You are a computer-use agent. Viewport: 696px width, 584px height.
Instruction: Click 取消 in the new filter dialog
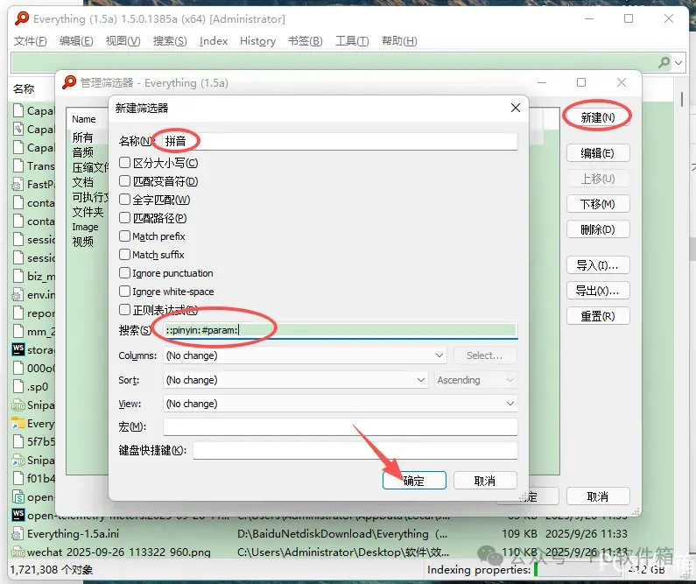[x=485, y=481]
